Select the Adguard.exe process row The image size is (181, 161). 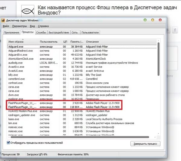(x=82, y=47)
